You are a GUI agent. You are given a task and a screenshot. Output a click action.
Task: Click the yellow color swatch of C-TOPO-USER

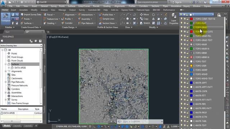coord(191,66)
